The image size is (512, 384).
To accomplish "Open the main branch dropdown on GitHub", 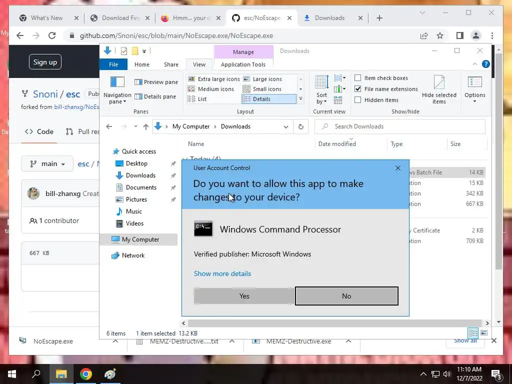I will [x=47, y=163].
